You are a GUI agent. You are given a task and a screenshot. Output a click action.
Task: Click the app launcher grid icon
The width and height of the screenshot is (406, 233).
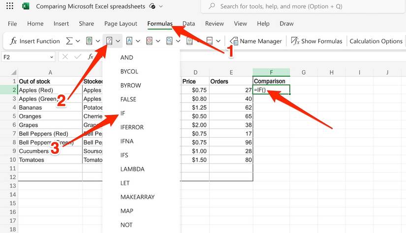tap(10, 6)
